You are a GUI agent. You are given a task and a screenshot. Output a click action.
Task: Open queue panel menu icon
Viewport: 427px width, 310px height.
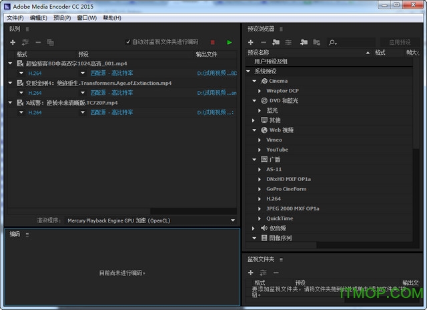[27, 29]
